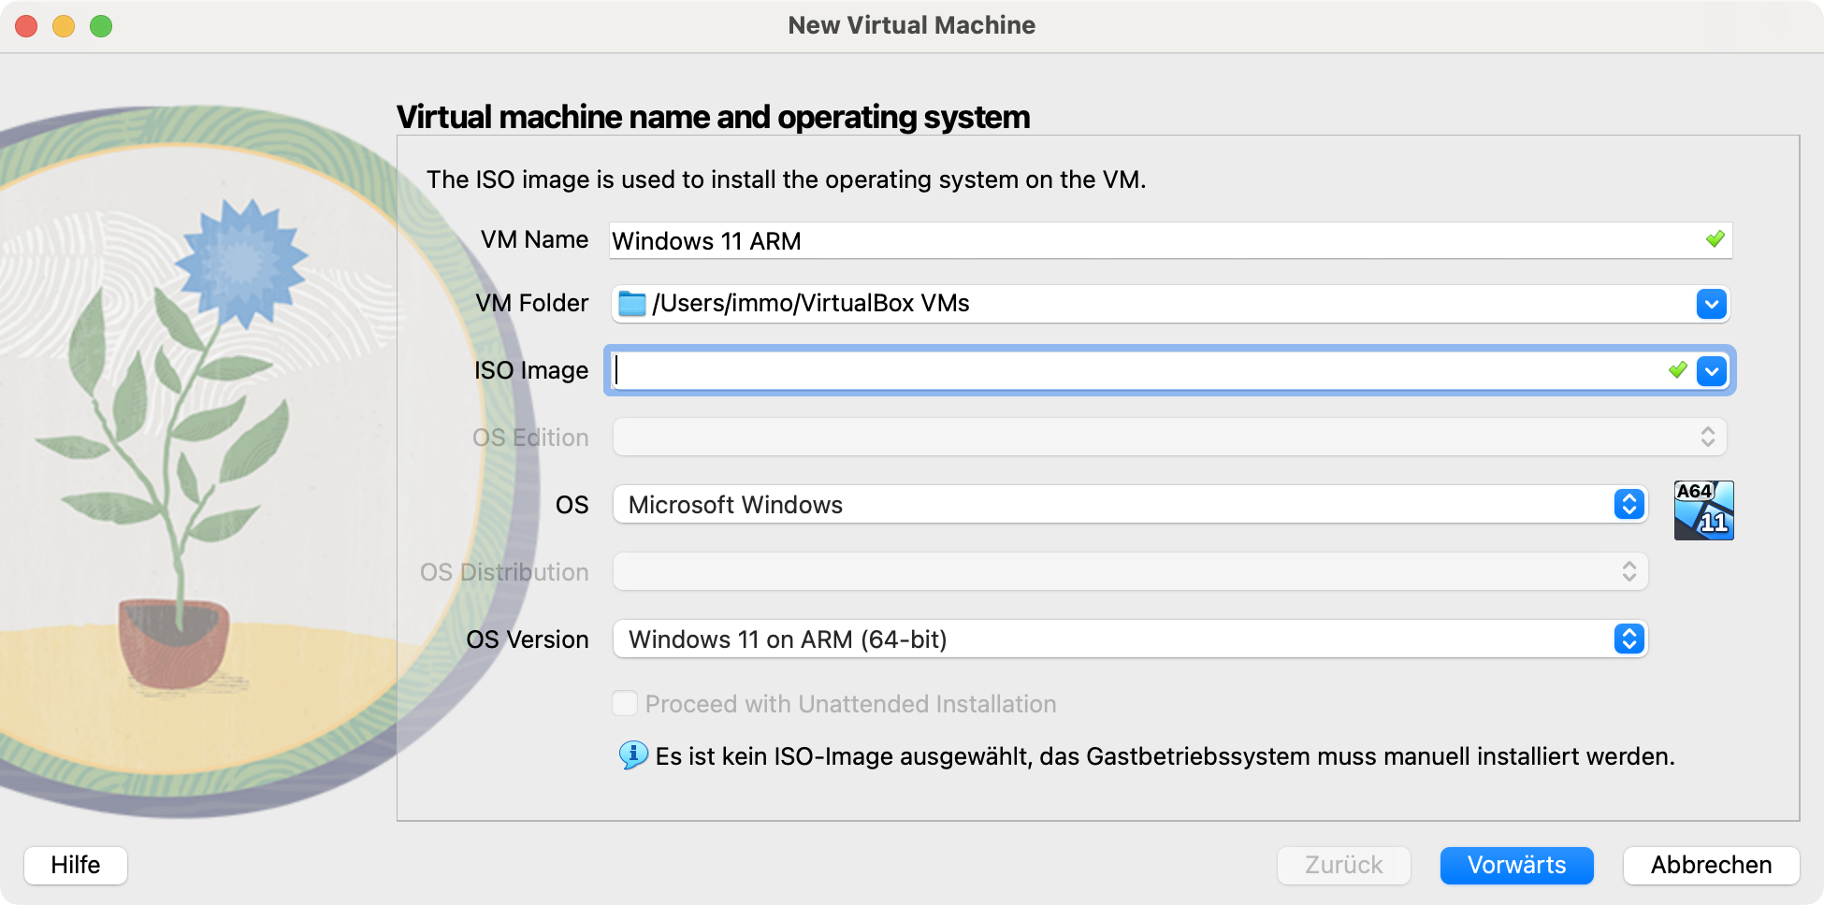This screenshot has width=1824, height=905.
Task: Open the ISO Image dropdown arrow
Action: click(1712, 371)
